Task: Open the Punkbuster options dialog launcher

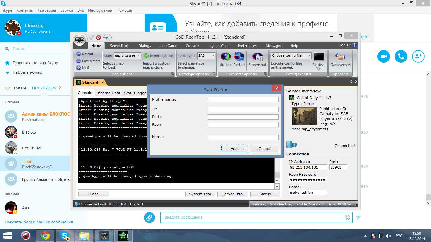Action: pyautogui.click(x=266, y=74)
